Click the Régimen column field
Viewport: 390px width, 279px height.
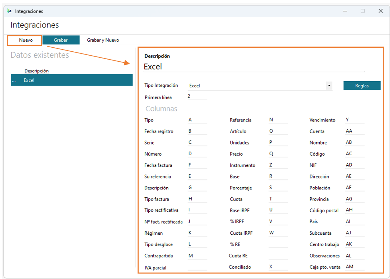coord(197,233)
